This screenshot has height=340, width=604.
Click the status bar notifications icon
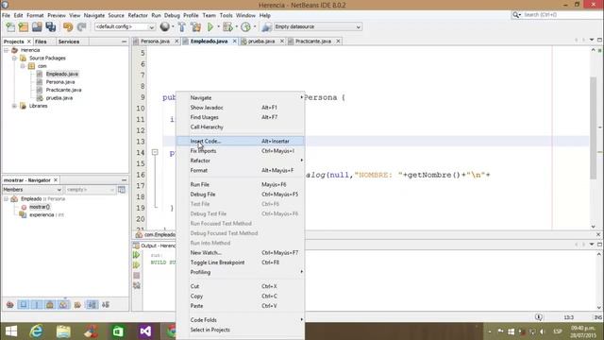tap(539, 317)
